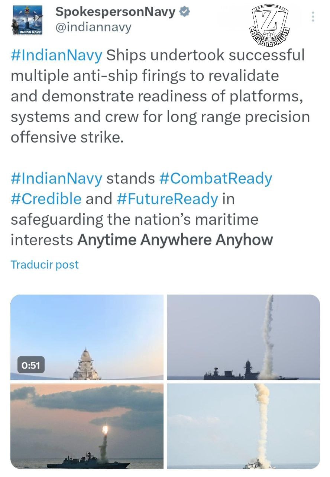Open the three-dot more options menu
The width and height of the screenshot is (330, 477).
(x=313, y=17)
